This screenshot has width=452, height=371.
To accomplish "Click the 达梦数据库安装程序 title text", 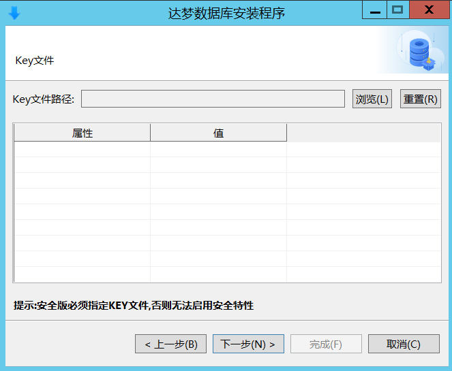I will pos(226,14).
